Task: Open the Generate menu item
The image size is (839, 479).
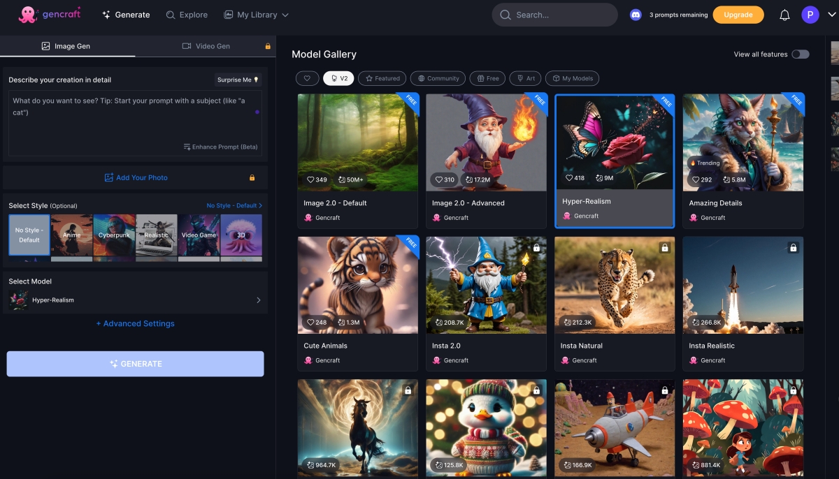Action: [126, 15]
